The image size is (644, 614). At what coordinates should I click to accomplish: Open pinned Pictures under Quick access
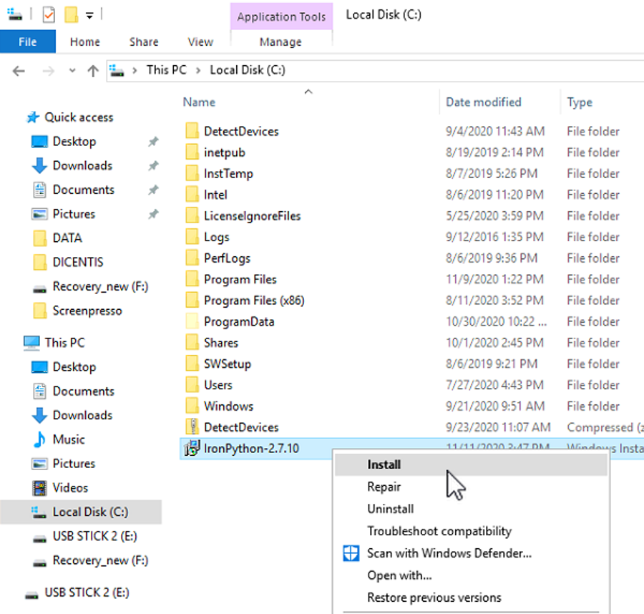pos(74,214)
